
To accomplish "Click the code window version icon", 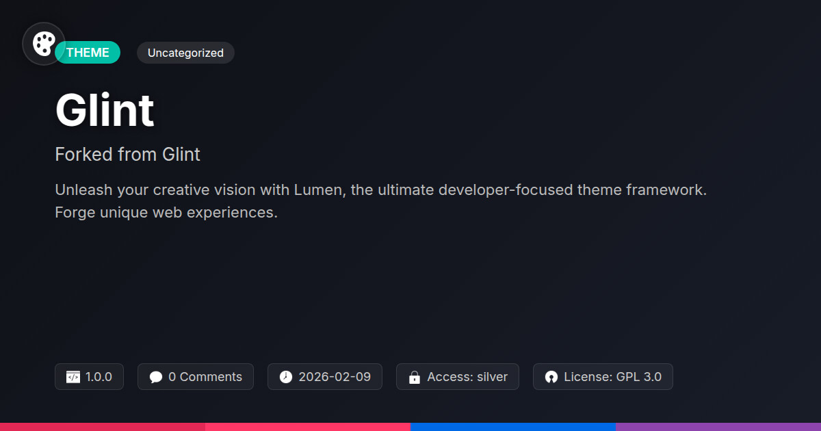I will [73, 377].
